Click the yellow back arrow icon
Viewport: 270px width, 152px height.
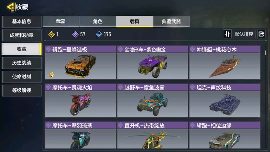11,7
